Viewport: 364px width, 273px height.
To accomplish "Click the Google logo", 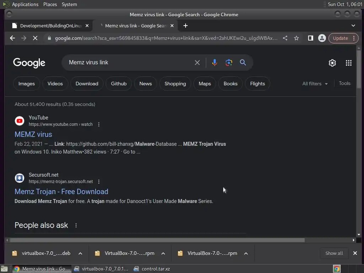I will pos(29,63).
